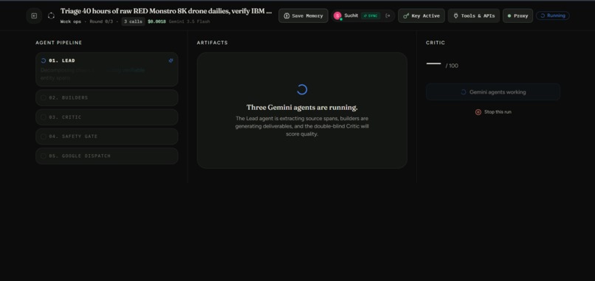Click the Running status pill
Screen dimensions: 595x281
tap(552, 15)
